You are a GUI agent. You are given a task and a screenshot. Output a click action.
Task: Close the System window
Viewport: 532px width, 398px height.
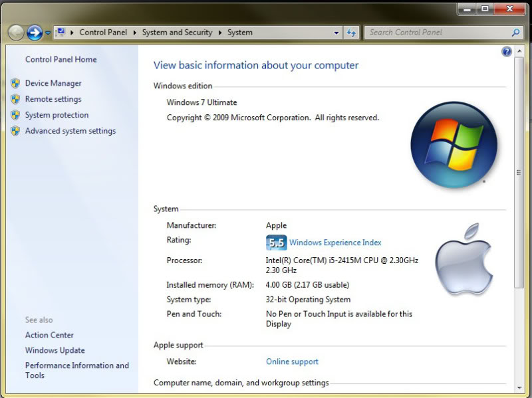pyautogui.click(x=509, y=9)
